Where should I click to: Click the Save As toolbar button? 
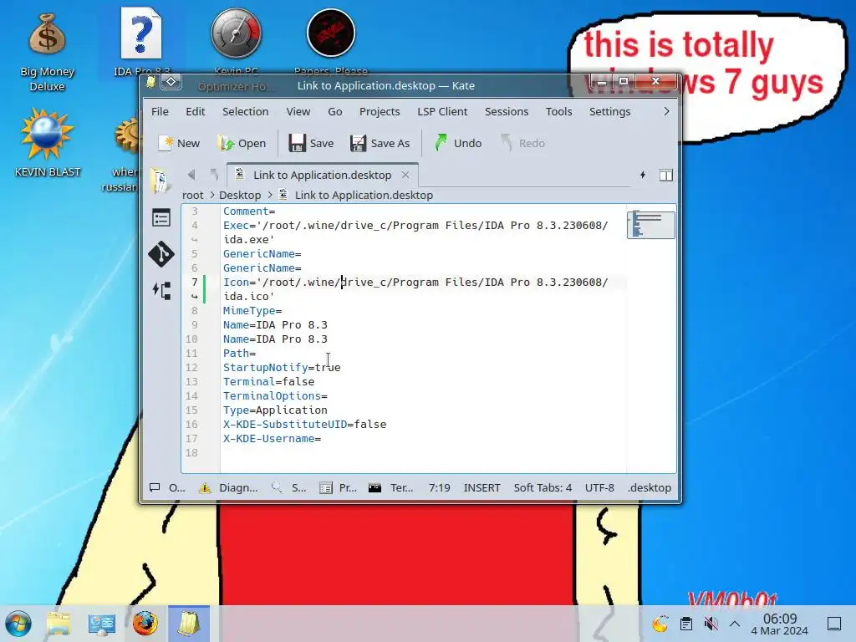coord(380,143)
